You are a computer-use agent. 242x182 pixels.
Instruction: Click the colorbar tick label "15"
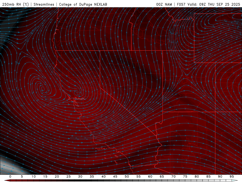tap(45, 177)
